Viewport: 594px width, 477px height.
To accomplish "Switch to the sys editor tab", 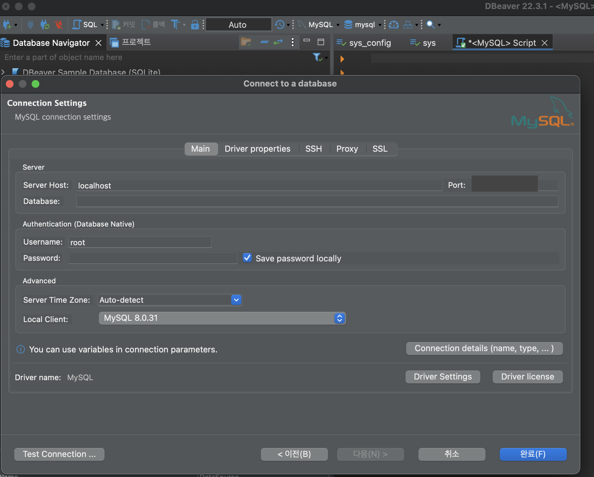I will 423,43.
